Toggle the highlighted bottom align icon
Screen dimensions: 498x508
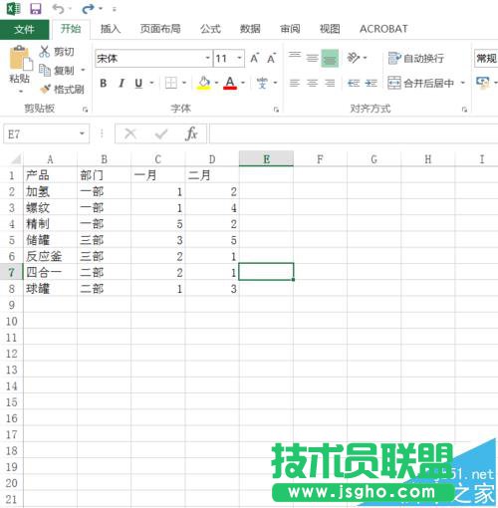pos(330,59)
